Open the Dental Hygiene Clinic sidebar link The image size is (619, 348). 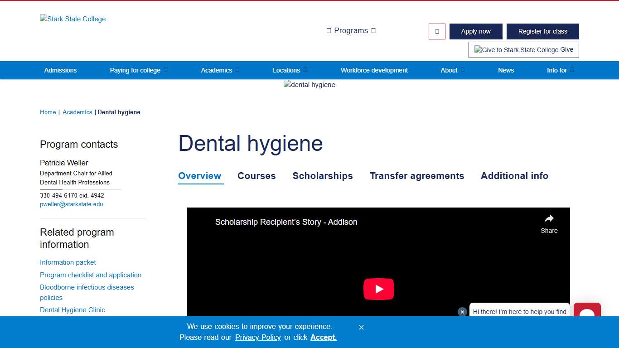click(x=73, y=310)
